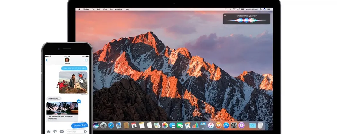The width and height of the screenshot is (337, 134).
Task: Tap the iMessage text input field
Action: pyautogui.click(x=77, y=131)
